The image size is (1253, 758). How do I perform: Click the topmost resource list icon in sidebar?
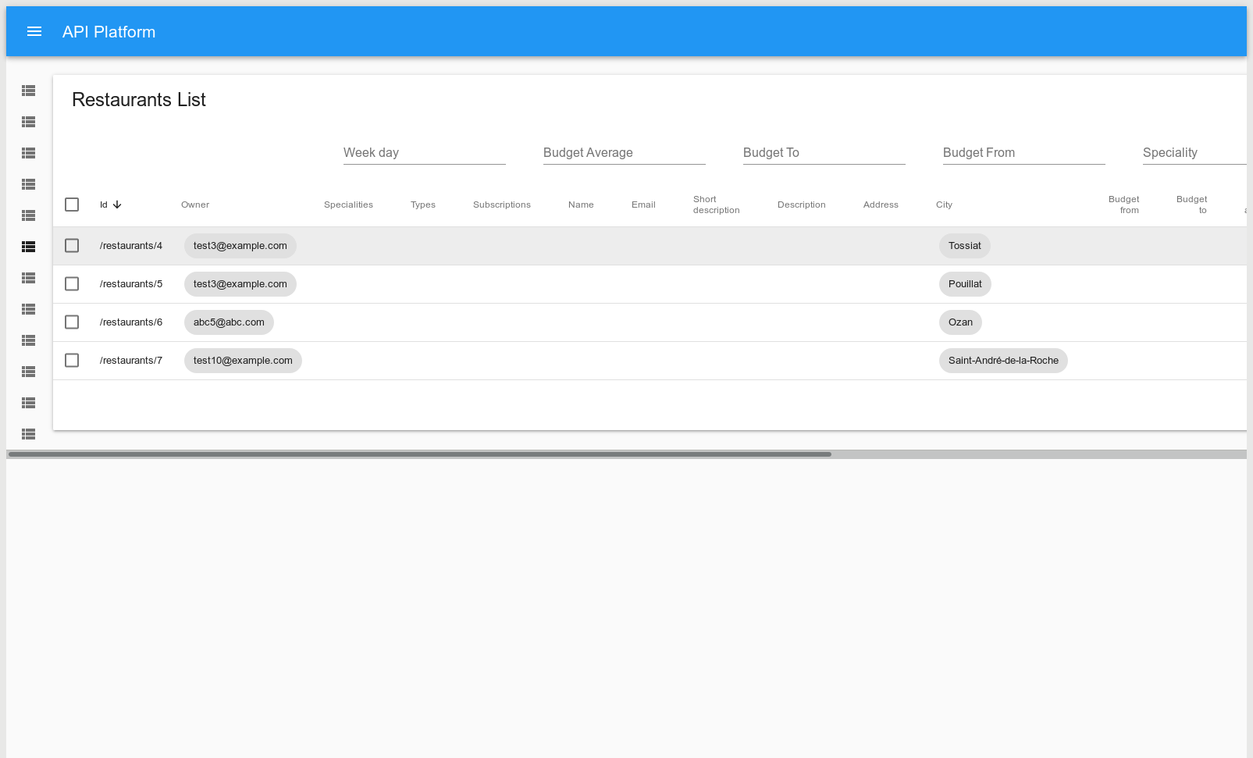(x=28, y=91)
